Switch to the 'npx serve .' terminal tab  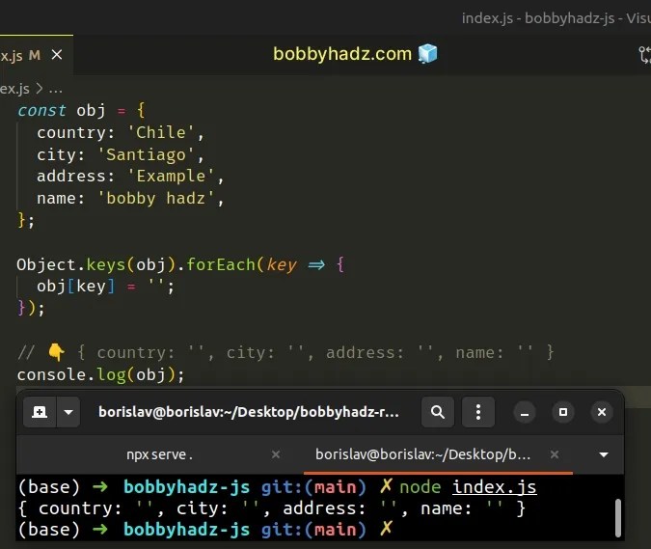pos(159,454)
